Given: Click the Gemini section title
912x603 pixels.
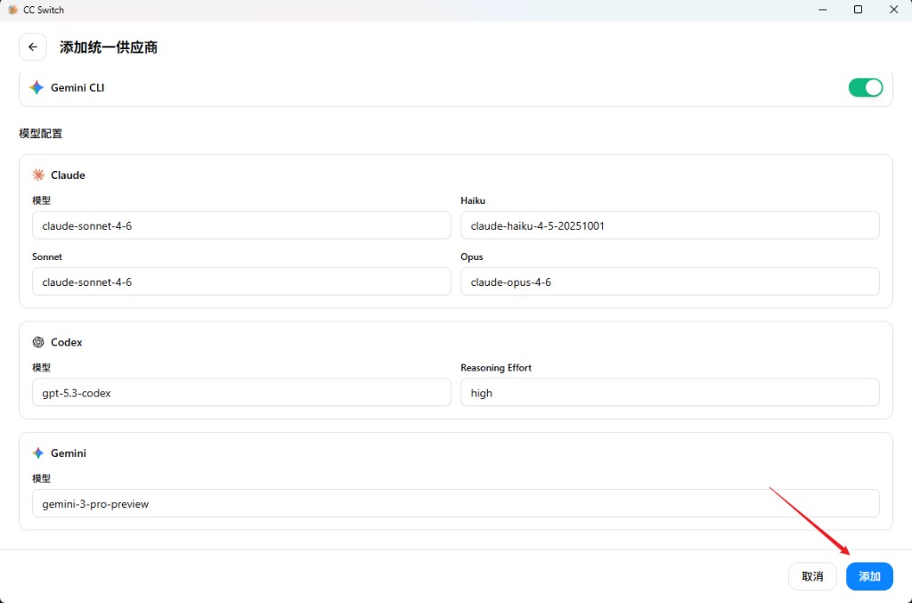Looking at the screenshot, I should (69, 453).
